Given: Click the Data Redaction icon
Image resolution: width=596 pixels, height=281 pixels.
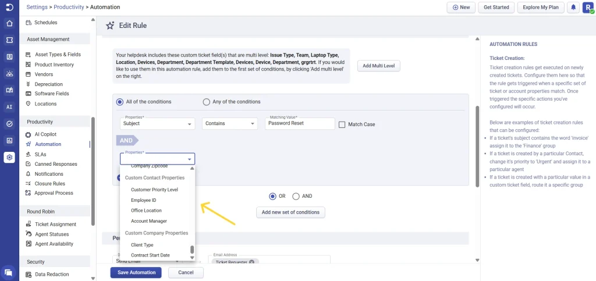Looking at the screenshot, I should tap(28, 274).
